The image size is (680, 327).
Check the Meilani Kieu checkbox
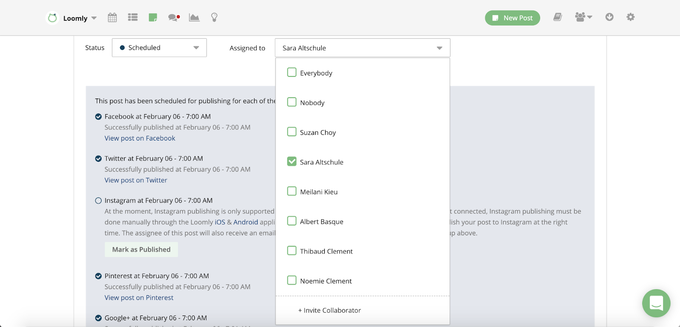pyautogui.click(x=292, y=191)
